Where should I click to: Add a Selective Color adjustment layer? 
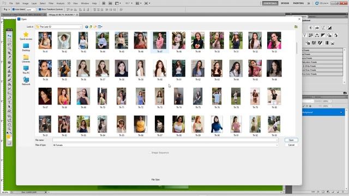(333, 43)
